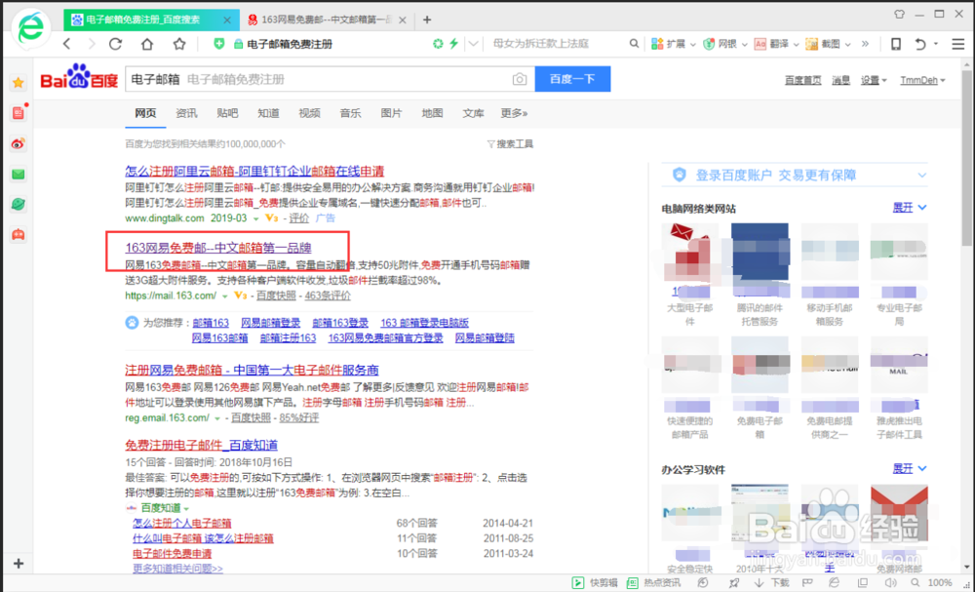This screenshot has height=592, width=975.
Task: Open the red game icon in sidebar
Action: 19,234
